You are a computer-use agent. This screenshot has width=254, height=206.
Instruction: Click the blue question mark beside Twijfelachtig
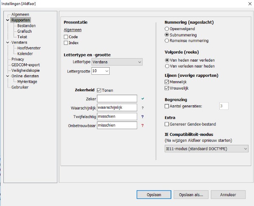point(143,116)
